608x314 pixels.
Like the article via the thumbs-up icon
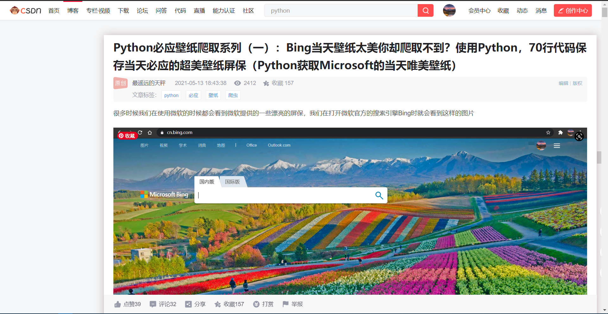[x=117, y=304]
